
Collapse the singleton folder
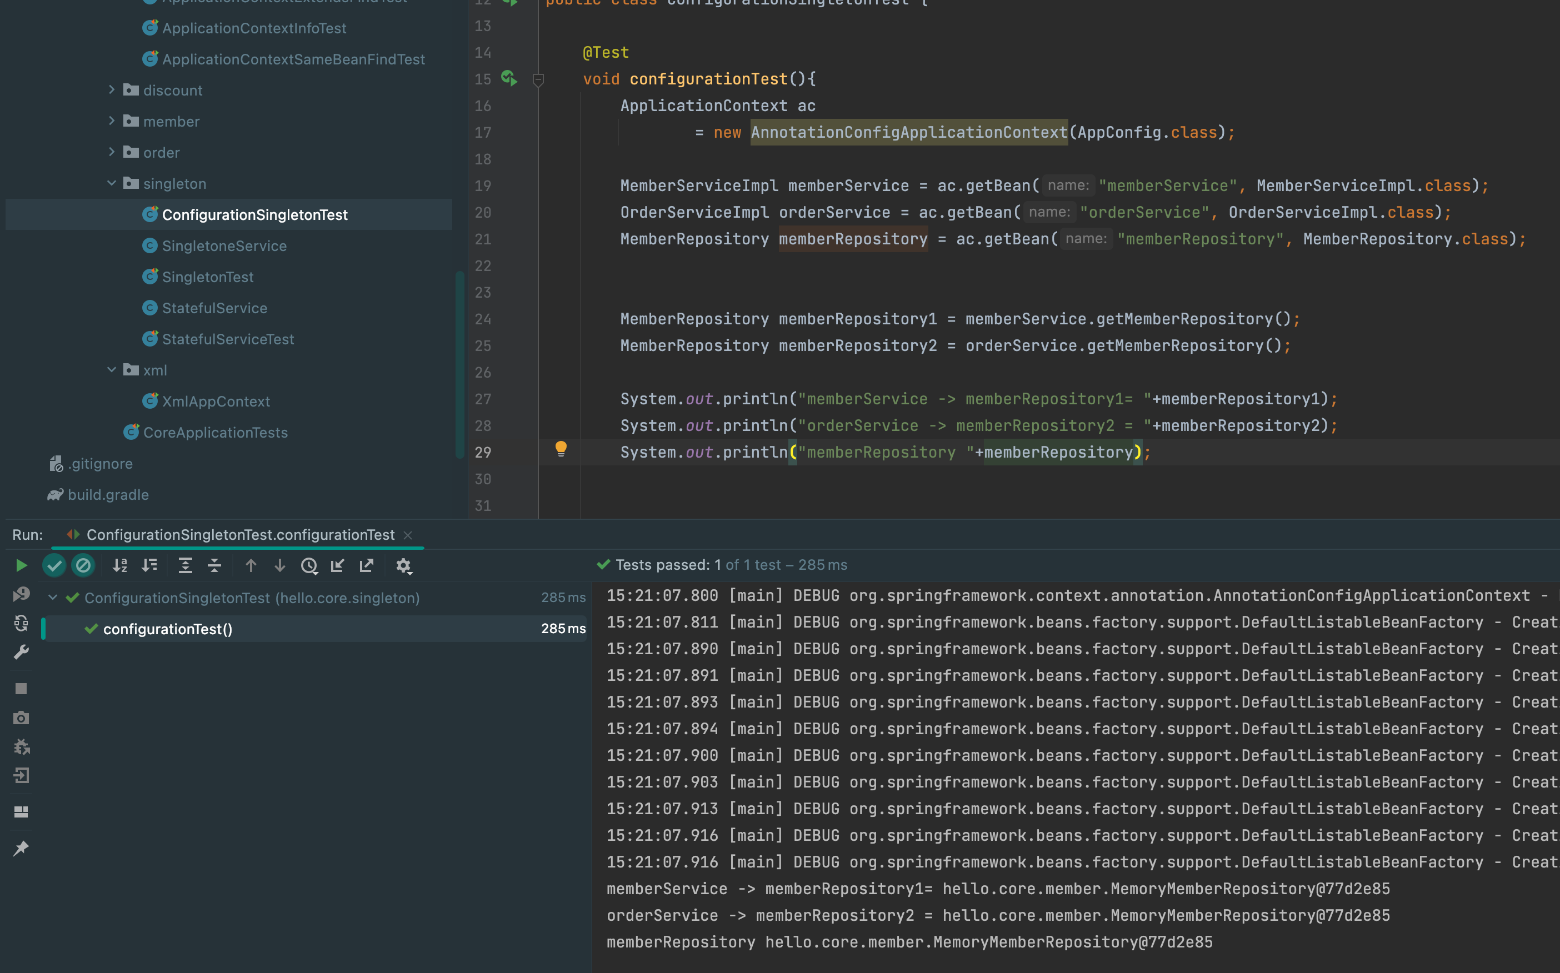click(111, 183)
